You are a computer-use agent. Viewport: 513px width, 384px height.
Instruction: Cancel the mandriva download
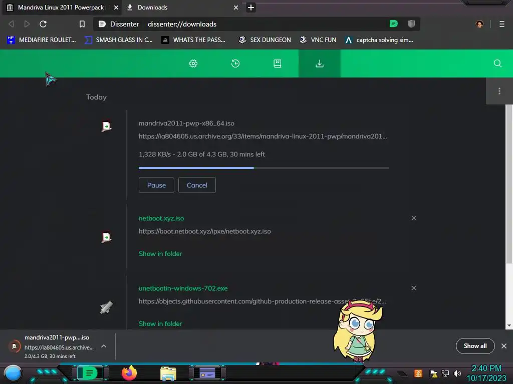[x=197, y=185]
